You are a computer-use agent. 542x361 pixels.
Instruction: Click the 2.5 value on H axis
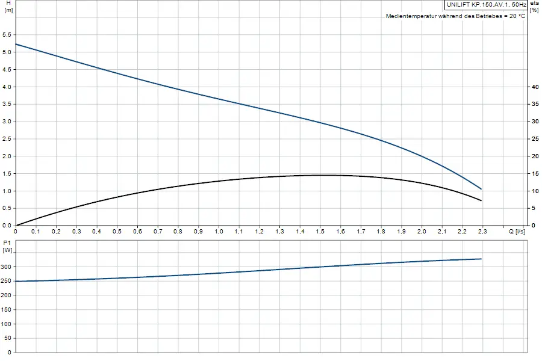[x=7, y=139]
